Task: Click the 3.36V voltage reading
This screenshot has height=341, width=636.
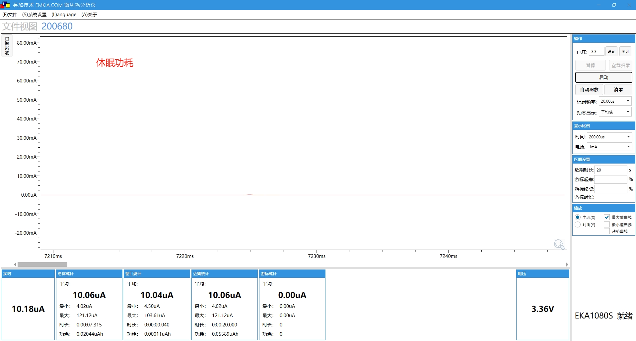Action: click(543, 309)
